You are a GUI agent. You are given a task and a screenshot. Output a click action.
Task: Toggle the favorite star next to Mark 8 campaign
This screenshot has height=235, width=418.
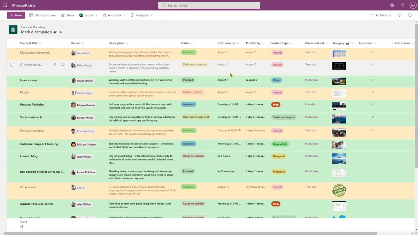pyautogui.click(x=61, y=32)
